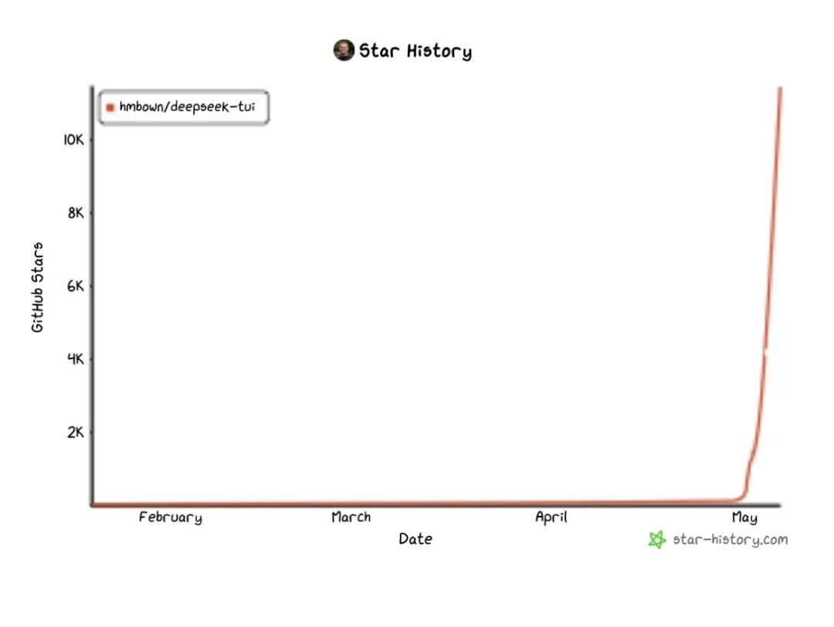Viewport: 834px width, 627px height.
Task: Open the star-history.com link
Action: click(x=730, y=539)
